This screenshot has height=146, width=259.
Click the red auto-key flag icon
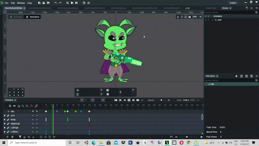tap(32, 106)
